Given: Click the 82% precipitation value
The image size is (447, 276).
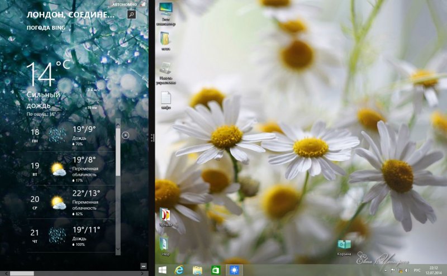Looking at the screenshot, I should click(x=78, y=214).
